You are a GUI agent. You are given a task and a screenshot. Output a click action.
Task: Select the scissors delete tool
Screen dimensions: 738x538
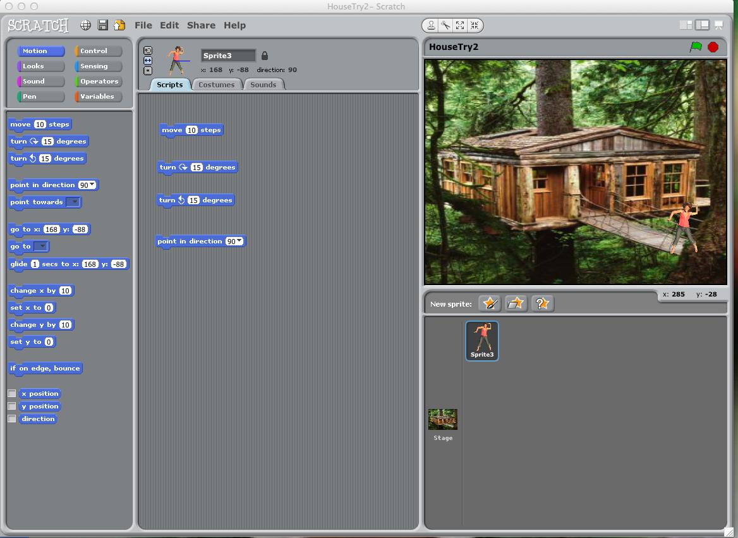point(445,25)
